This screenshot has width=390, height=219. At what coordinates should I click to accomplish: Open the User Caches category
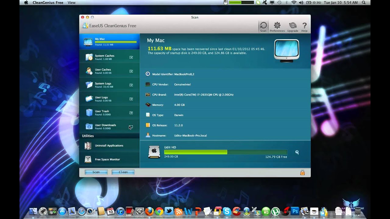tap(109, 71)
